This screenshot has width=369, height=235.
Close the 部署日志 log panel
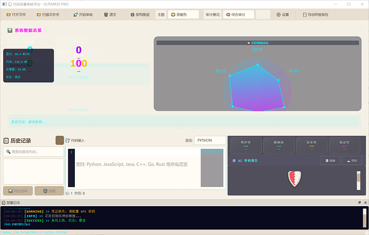pos(365,202)
